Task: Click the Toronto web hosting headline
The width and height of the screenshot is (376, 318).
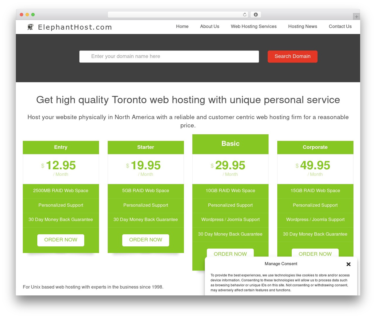Action: coord(188,100)
